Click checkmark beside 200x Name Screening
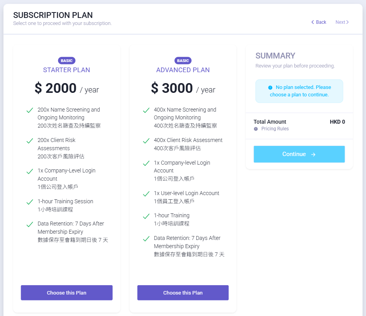Screen dimensions: 366x316 click(30, 110)
